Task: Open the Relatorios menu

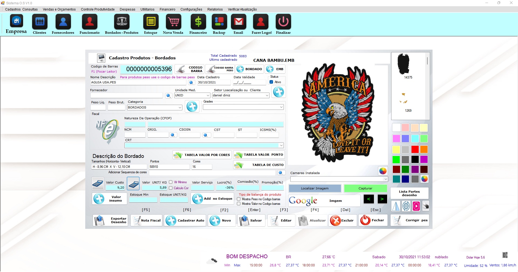Action: [x=215, y=9]
